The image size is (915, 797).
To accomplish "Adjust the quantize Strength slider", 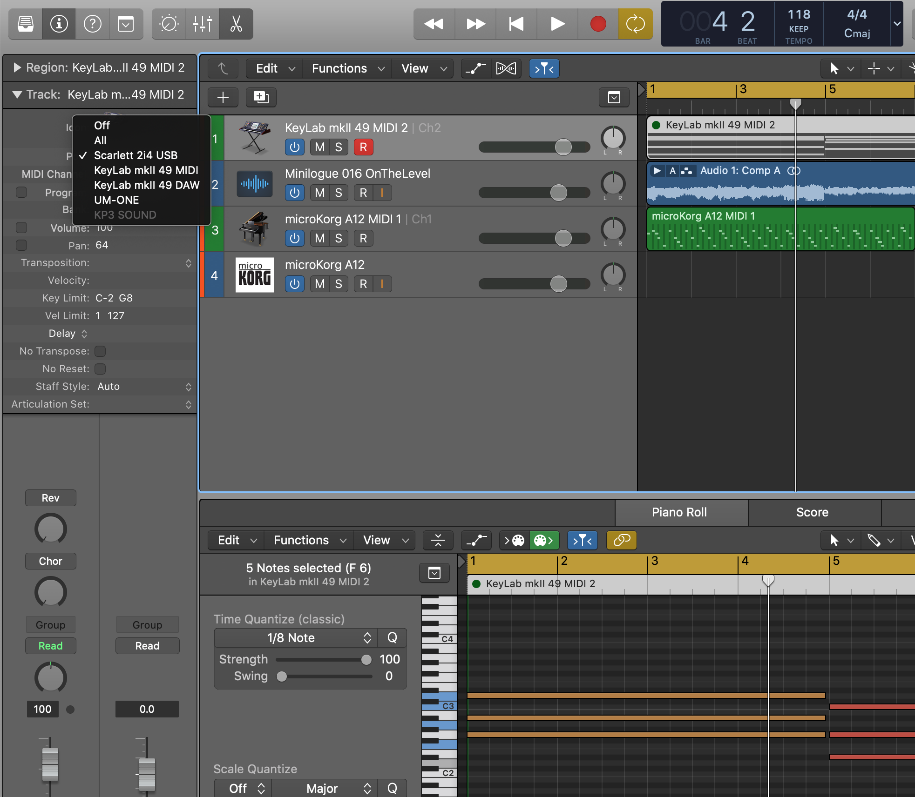I will coord(366,660).
